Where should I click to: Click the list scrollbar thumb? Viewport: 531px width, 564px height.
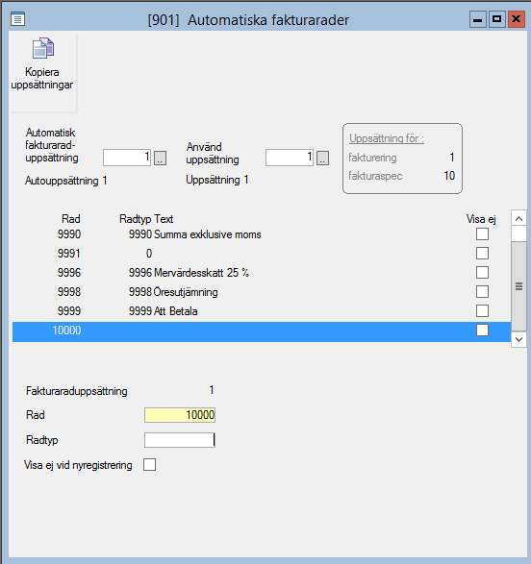[x=518, y=286]
